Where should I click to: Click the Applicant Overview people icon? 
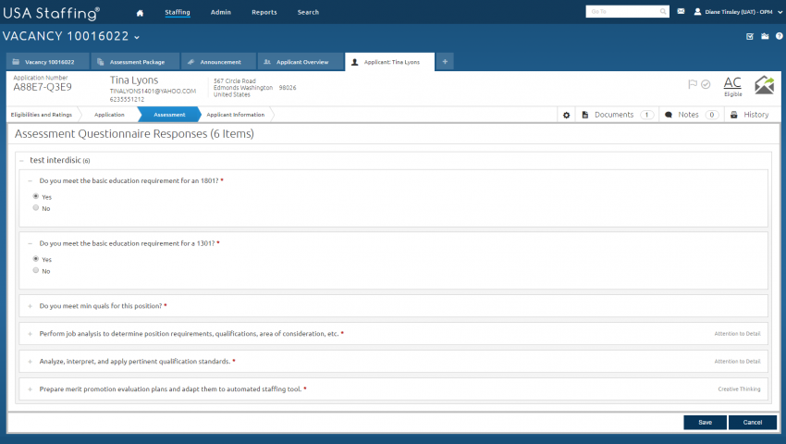[267, 62]
